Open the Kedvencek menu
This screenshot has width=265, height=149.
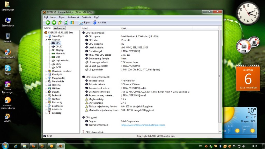[x=73, y=17]
